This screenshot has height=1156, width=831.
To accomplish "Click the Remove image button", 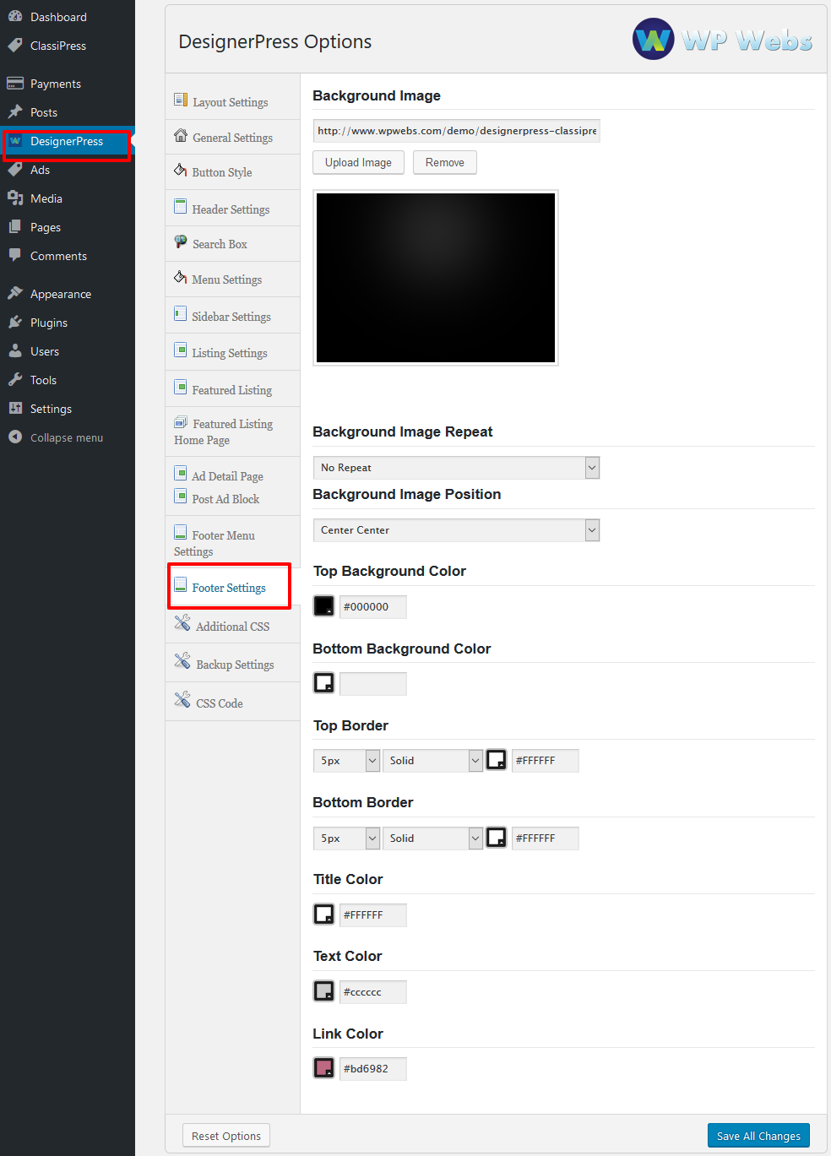I will coord(445,162).
